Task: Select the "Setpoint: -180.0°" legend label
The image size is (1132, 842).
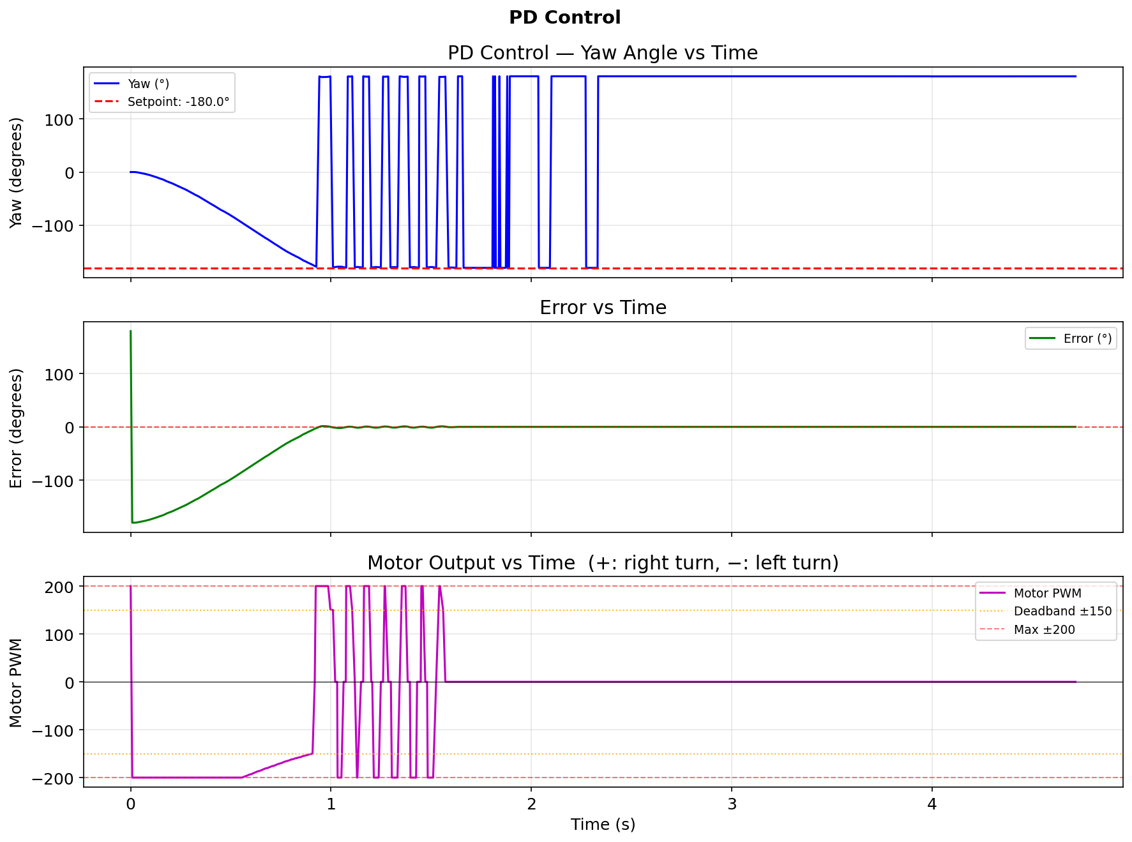Action: click(x=178, y=101)
